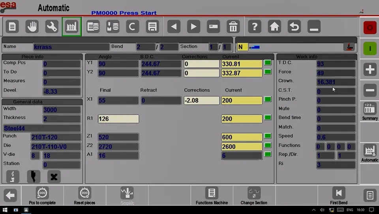Viewport: 379px width, 214px height.
Task: Toggle the Y1 axis green indicator
Action: click(x=268, y=63)
